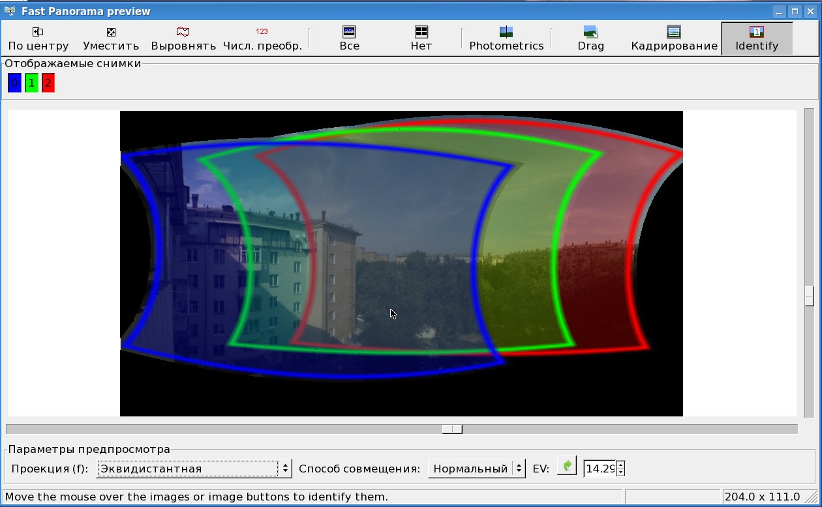The height and width of the screenshot is (507, 822).
Task: Click the EV value input field
Action: click(x=600, y=469)
